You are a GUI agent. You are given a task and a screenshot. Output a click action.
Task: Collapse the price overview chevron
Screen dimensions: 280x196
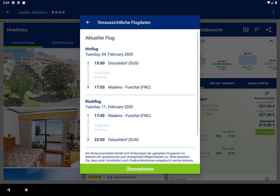tap(271, 41)
